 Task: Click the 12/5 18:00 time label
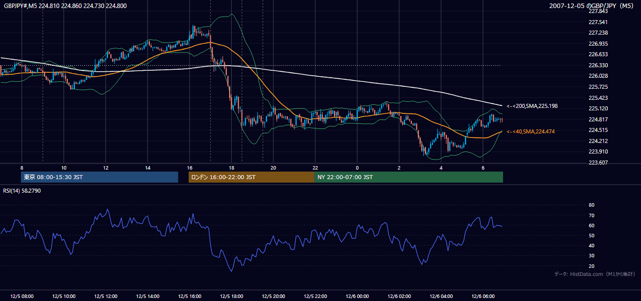[x=231, y=296]
